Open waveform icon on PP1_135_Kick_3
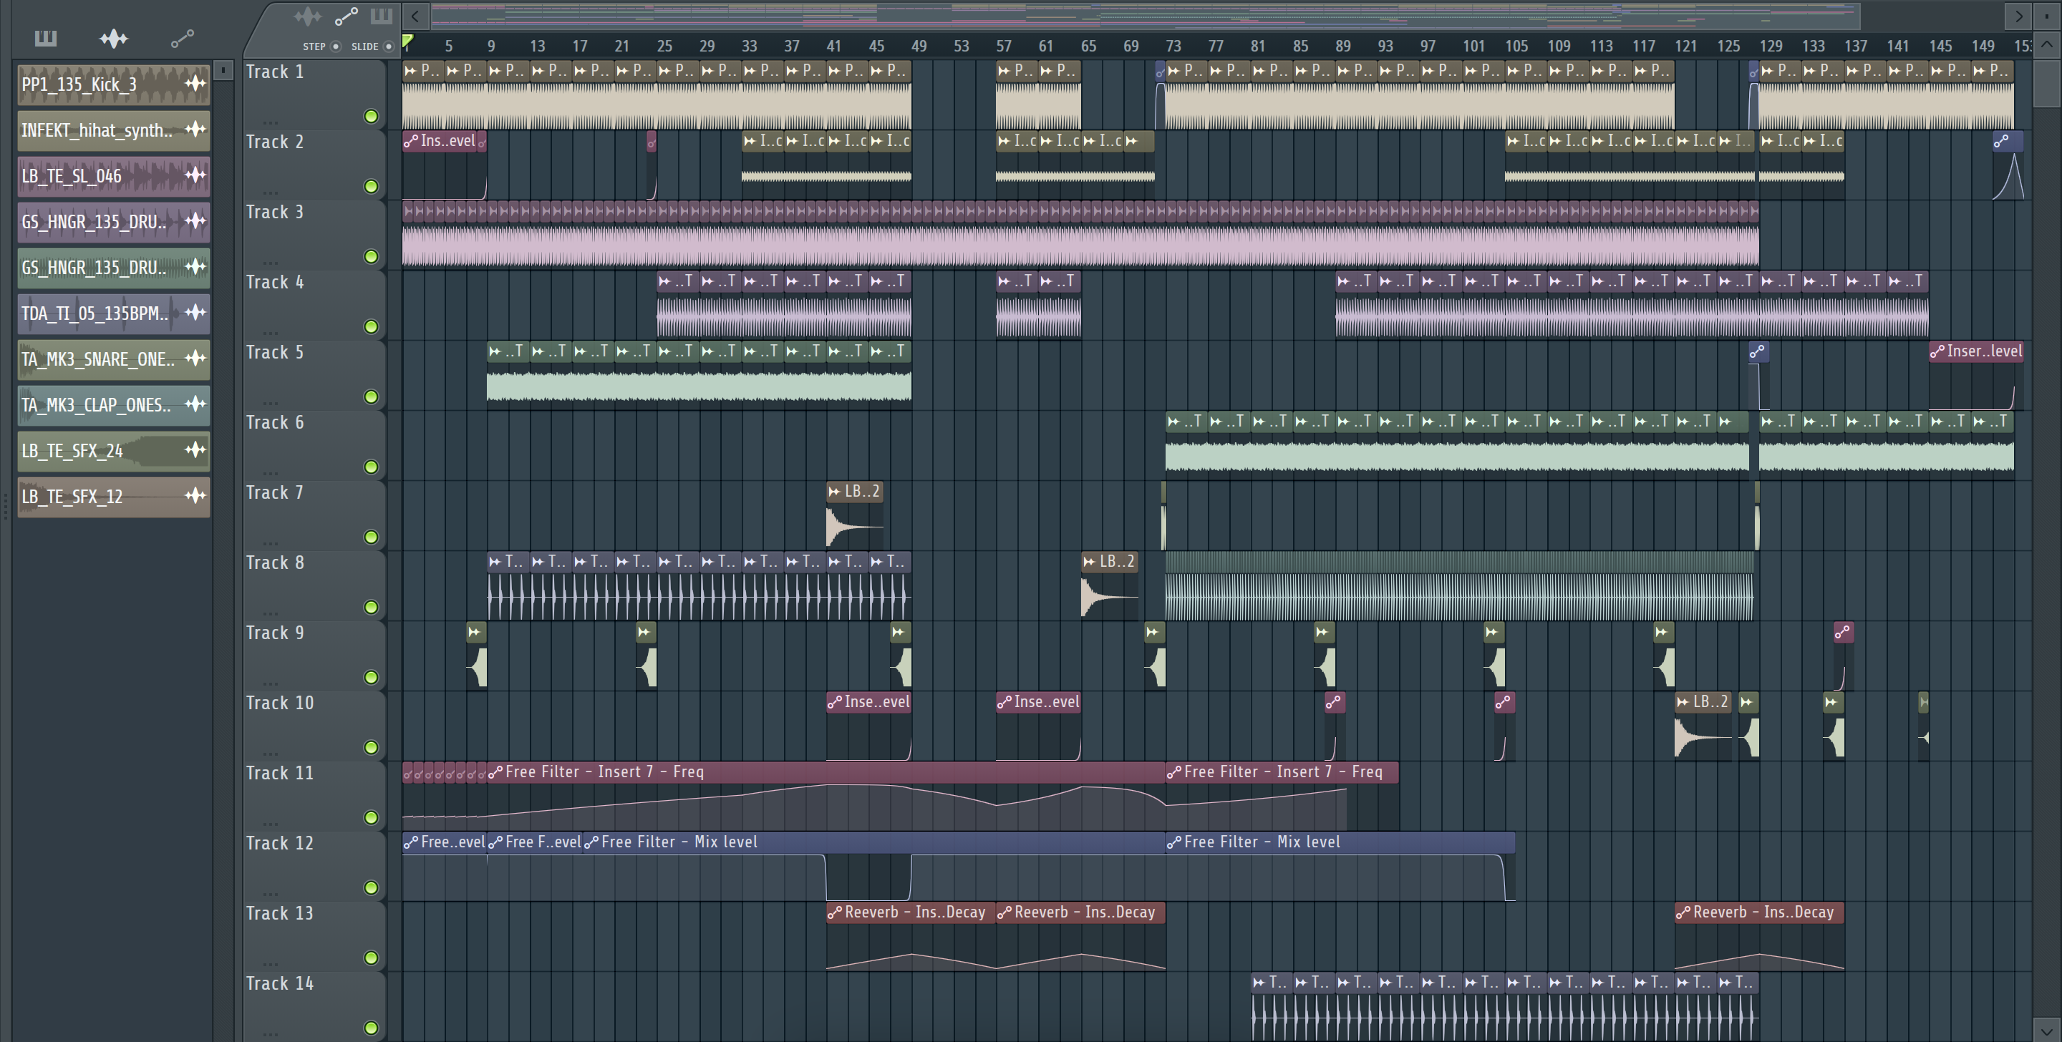This screenshot has height=1042, width=2062. pos(195,83)
